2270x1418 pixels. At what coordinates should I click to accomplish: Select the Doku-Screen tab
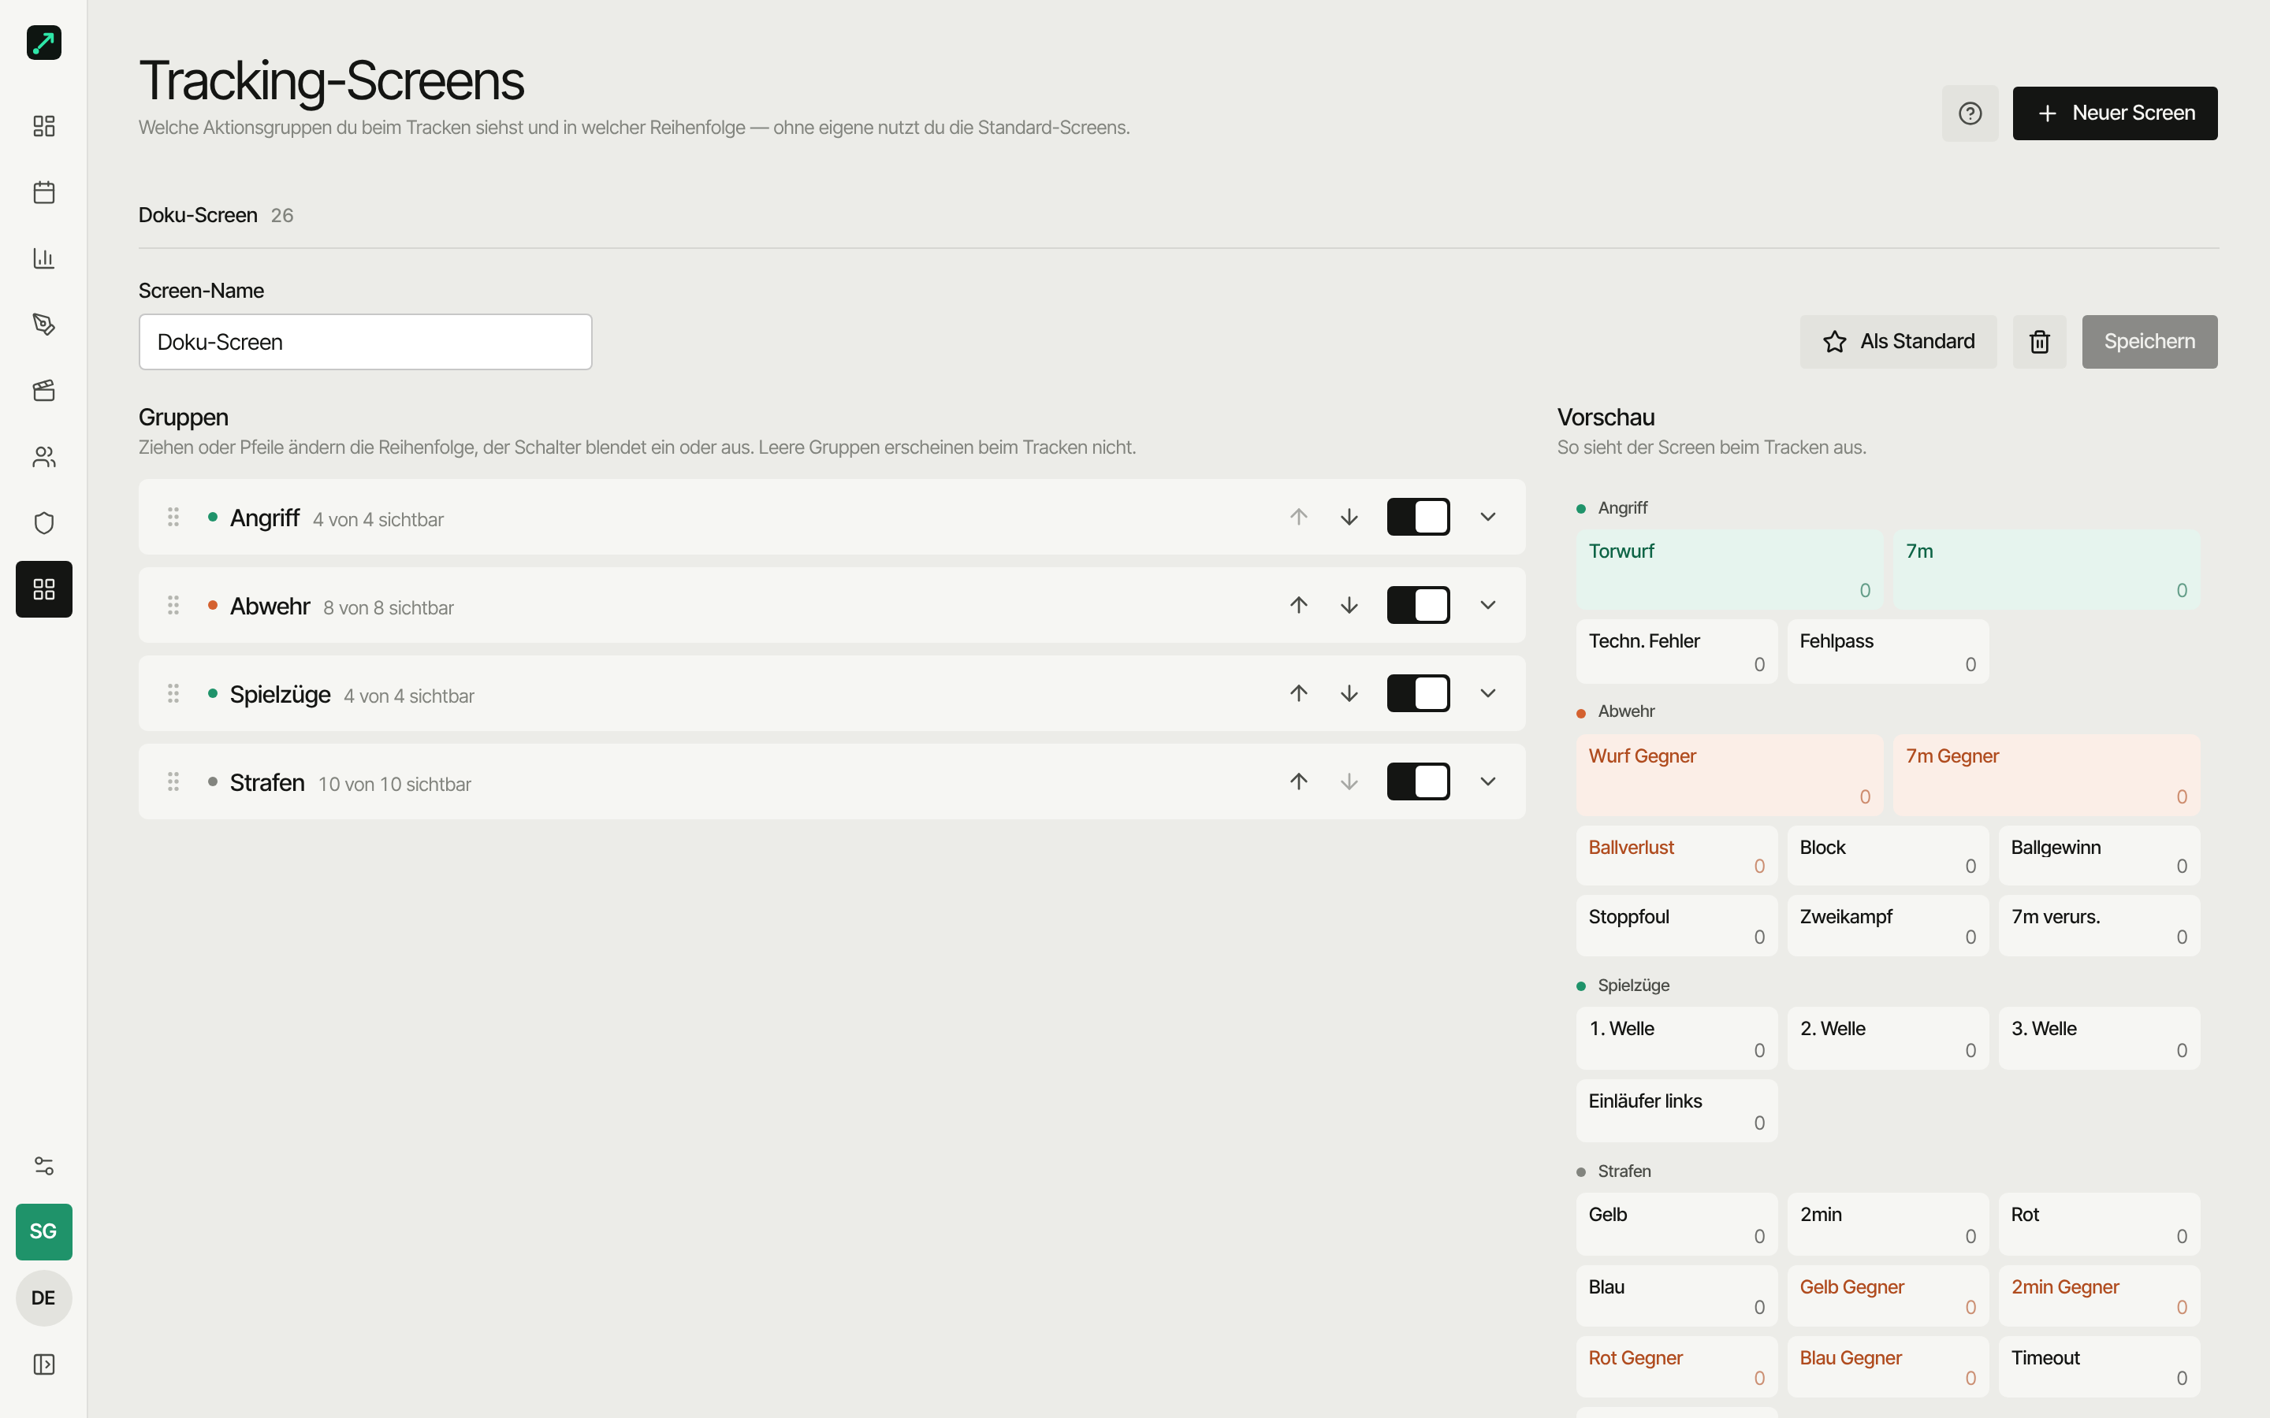pos(216,215)
